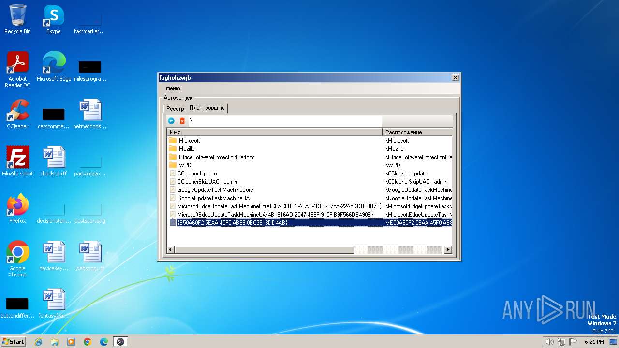Click the red delete icon in toolbar

point(182,121)
